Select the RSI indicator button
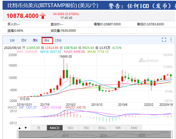176x139 pixels. tap(86, 128)
